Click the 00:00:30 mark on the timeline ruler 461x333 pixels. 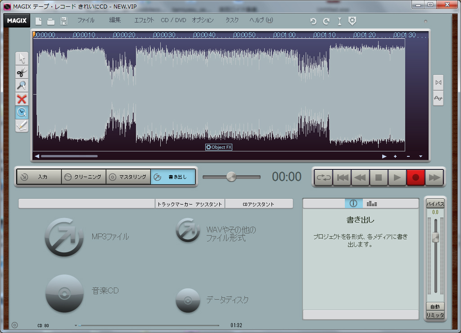click(164, 35)
